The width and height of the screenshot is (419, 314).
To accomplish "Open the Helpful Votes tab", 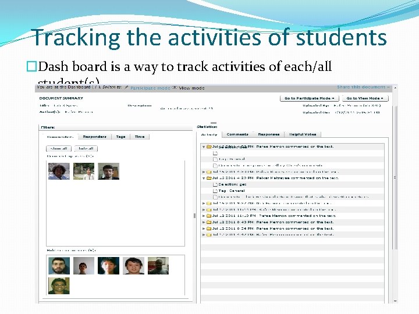I will click(303, 134).
